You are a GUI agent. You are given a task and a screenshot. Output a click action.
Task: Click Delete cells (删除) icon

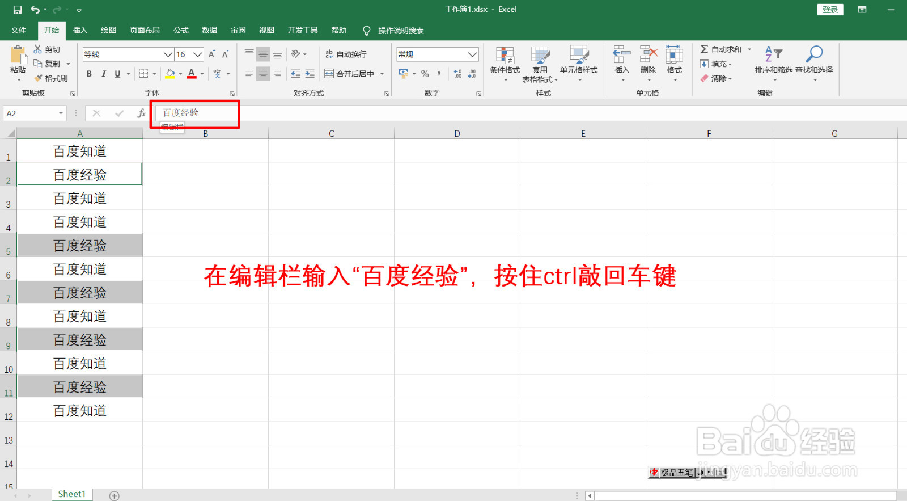[x=648, y=55]
